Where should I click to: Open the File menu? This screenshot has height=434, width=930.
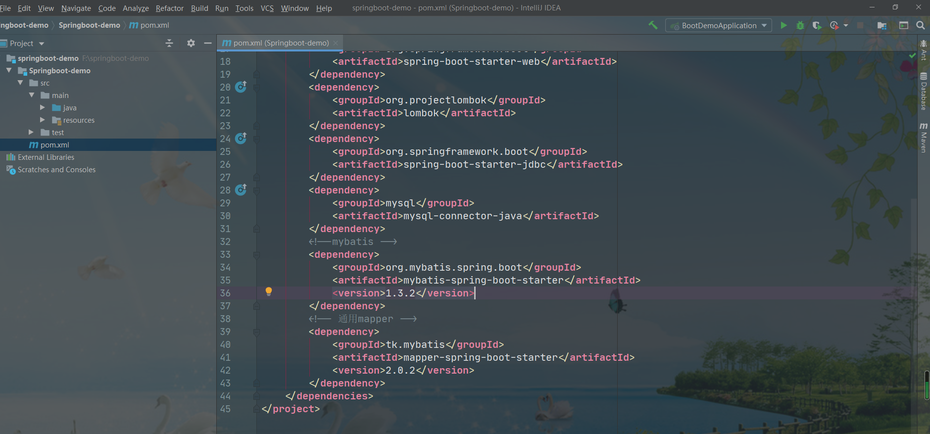5,8
